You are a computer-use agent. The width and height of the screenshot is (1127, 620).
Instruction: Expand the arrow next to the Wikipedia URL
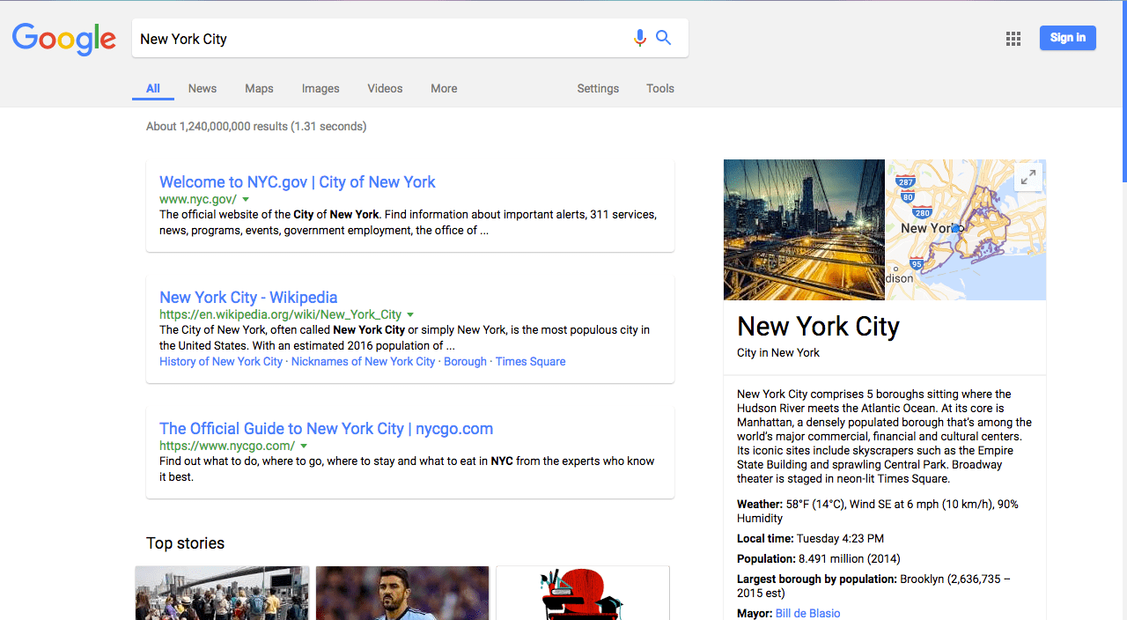pos(410,314)
